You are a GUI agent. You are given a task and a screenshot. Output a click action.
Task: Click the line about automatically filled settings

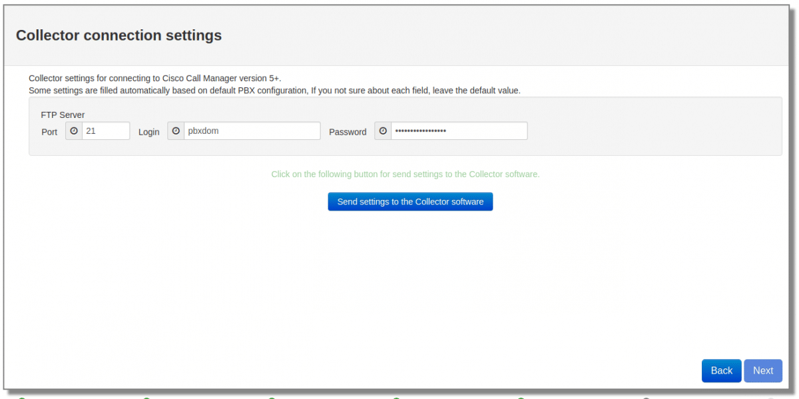coord(274,90)
